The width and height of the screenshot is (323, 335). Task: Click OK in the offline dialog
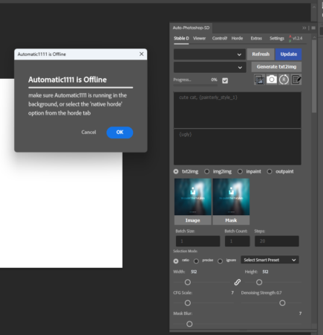pyautogui.click(x=120, y=133)
